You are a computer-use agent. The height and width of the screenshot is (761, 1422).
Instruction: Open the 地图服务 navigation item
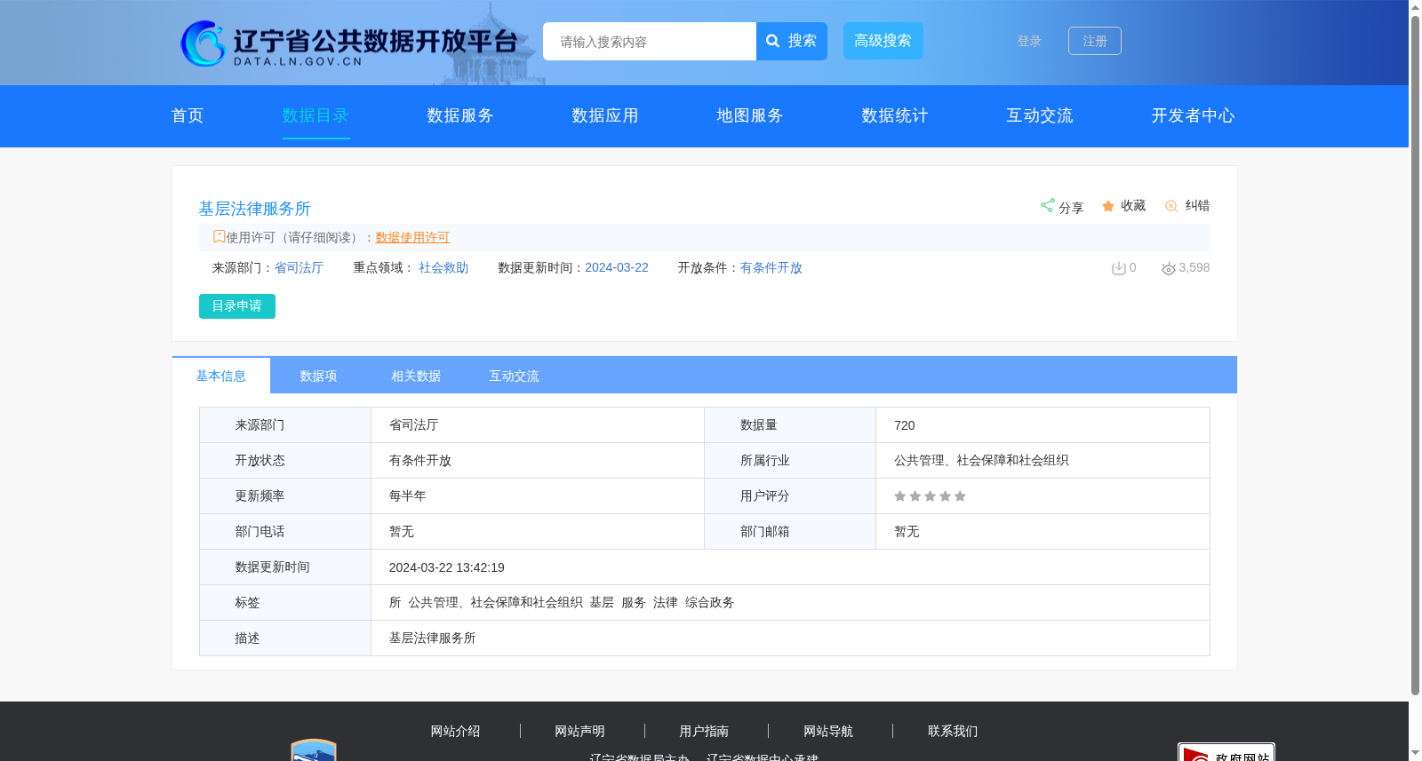coord(750,115)
